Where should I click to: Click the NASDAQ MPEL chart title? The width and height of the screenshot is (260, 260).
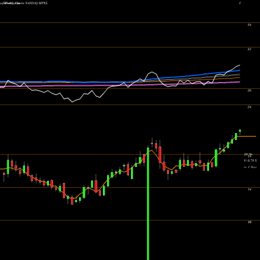pyautogui.click(x=36, y=3)
